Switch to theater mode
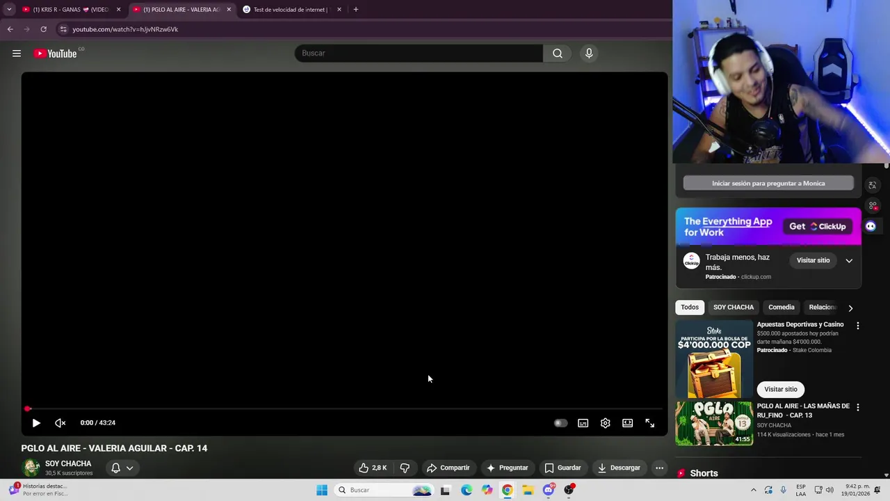The width and height of the screenshot is (890, 501). tap(627, 422)
